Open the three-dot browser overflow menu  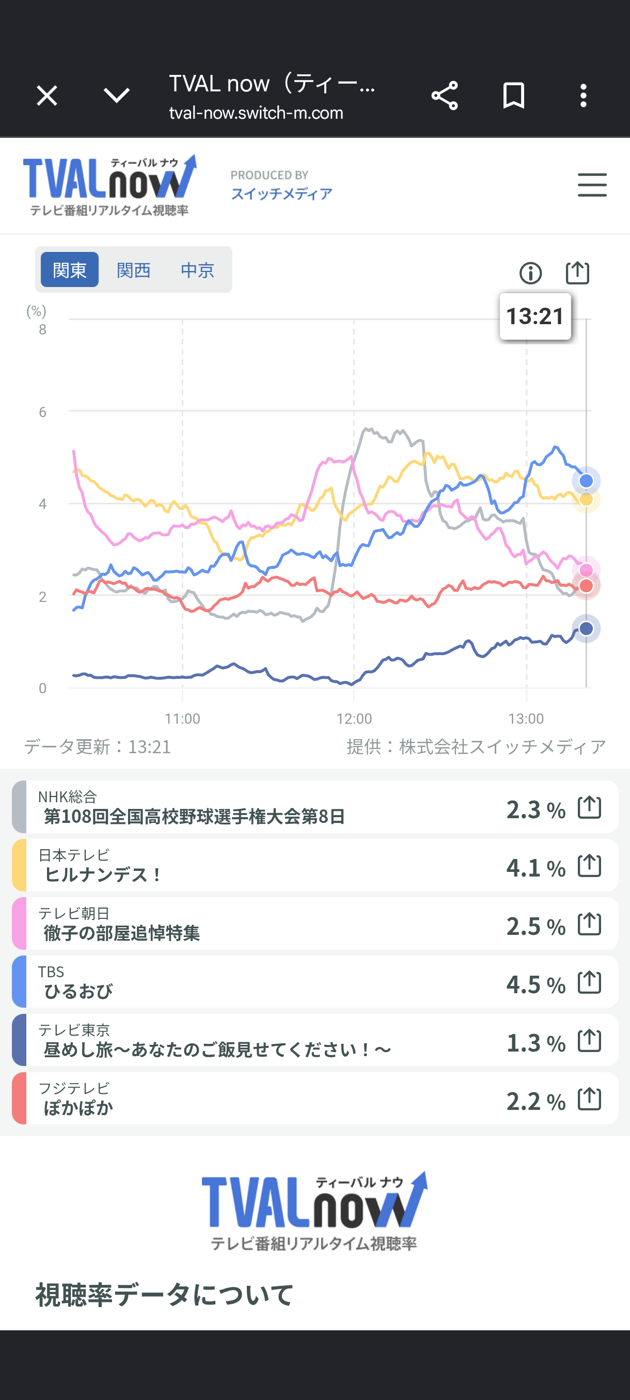[583, 96]
